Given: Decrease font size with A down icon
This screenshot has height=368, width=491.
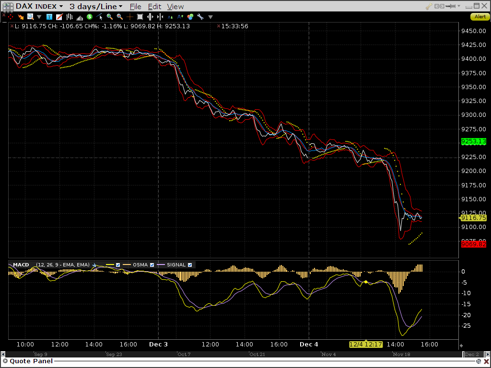Looking at the screenshot, I should 170,17.
